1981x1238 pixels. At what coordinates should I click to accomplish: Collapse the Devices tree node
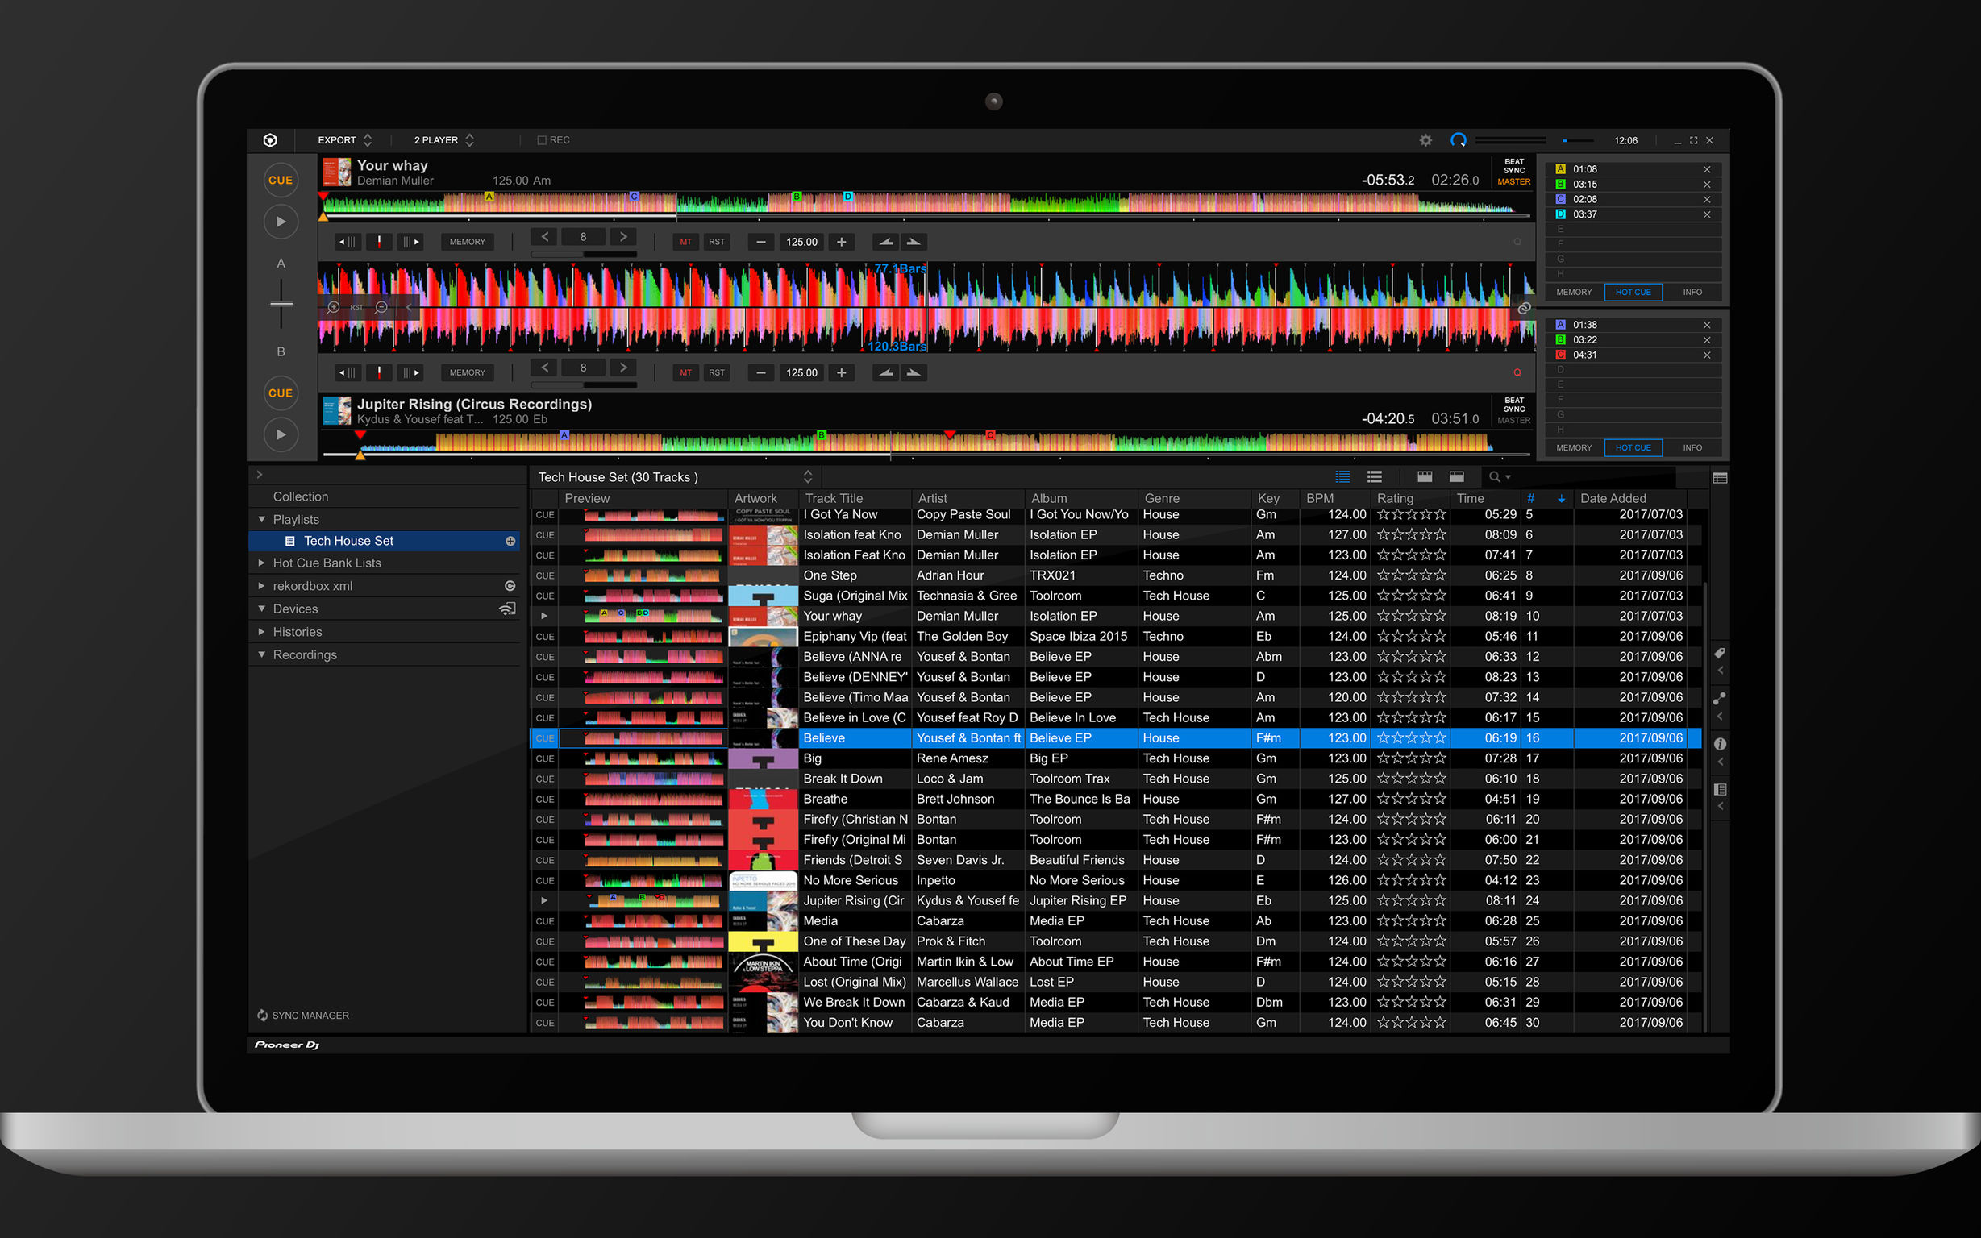point(262,609)
